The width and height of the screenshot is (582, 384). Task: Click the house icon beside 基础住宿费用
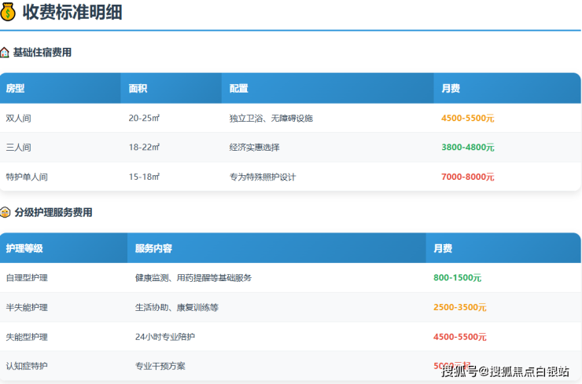[5, 53]
